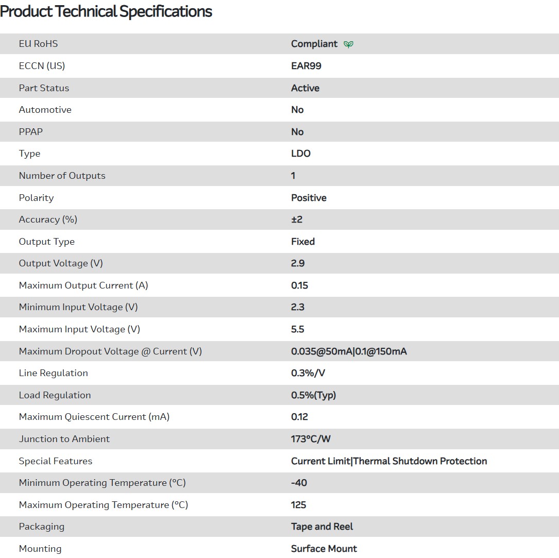Click the EAR99 value
The width and height of the screenshot is (559, 558).
[x=306, y=66]
